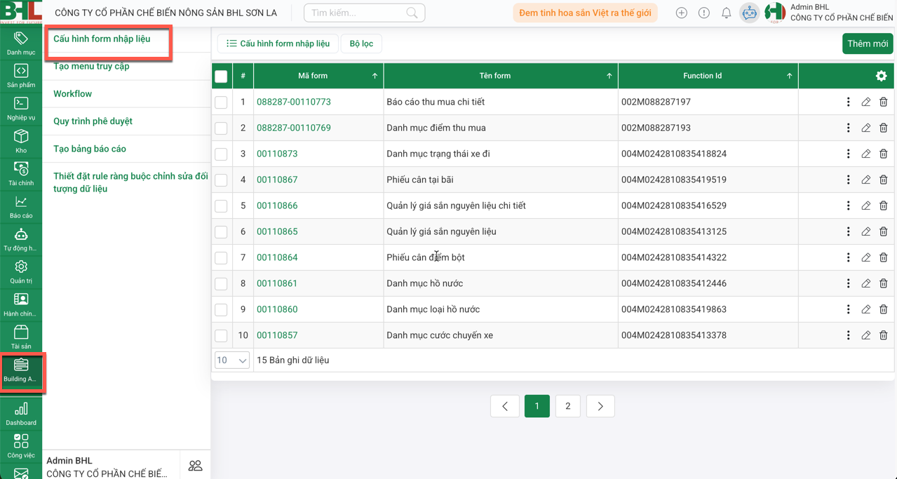This screenshot has width=897, height=479.
Task: Open Tạo bảng báo cáo menu item
Action: (90, 149)
